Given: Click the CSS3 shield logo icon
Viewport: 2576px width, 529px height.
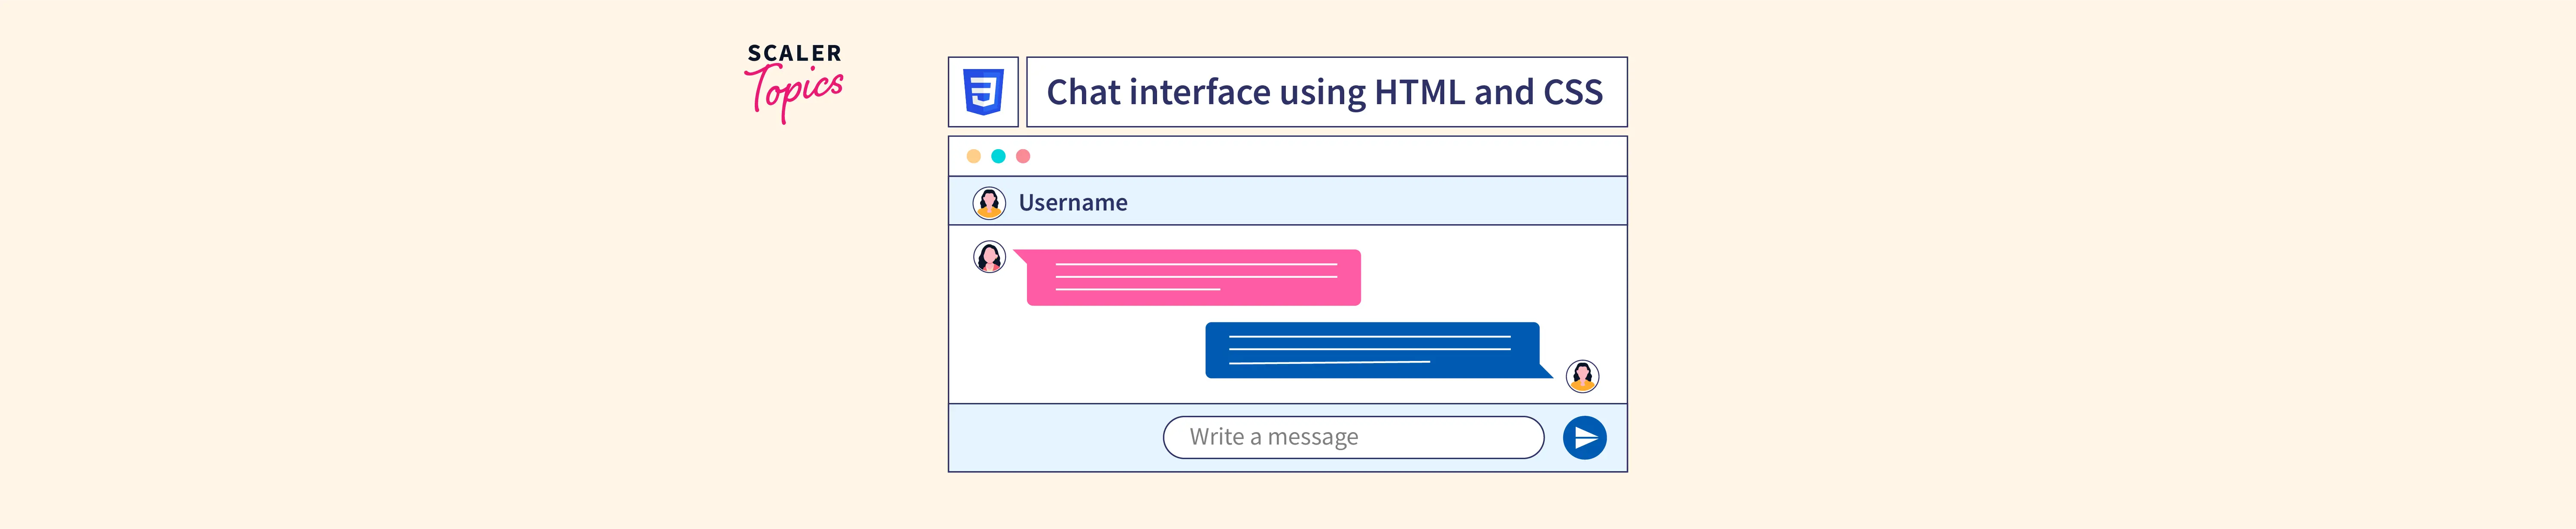Looking at the screenshot, I should pos(983,92).
